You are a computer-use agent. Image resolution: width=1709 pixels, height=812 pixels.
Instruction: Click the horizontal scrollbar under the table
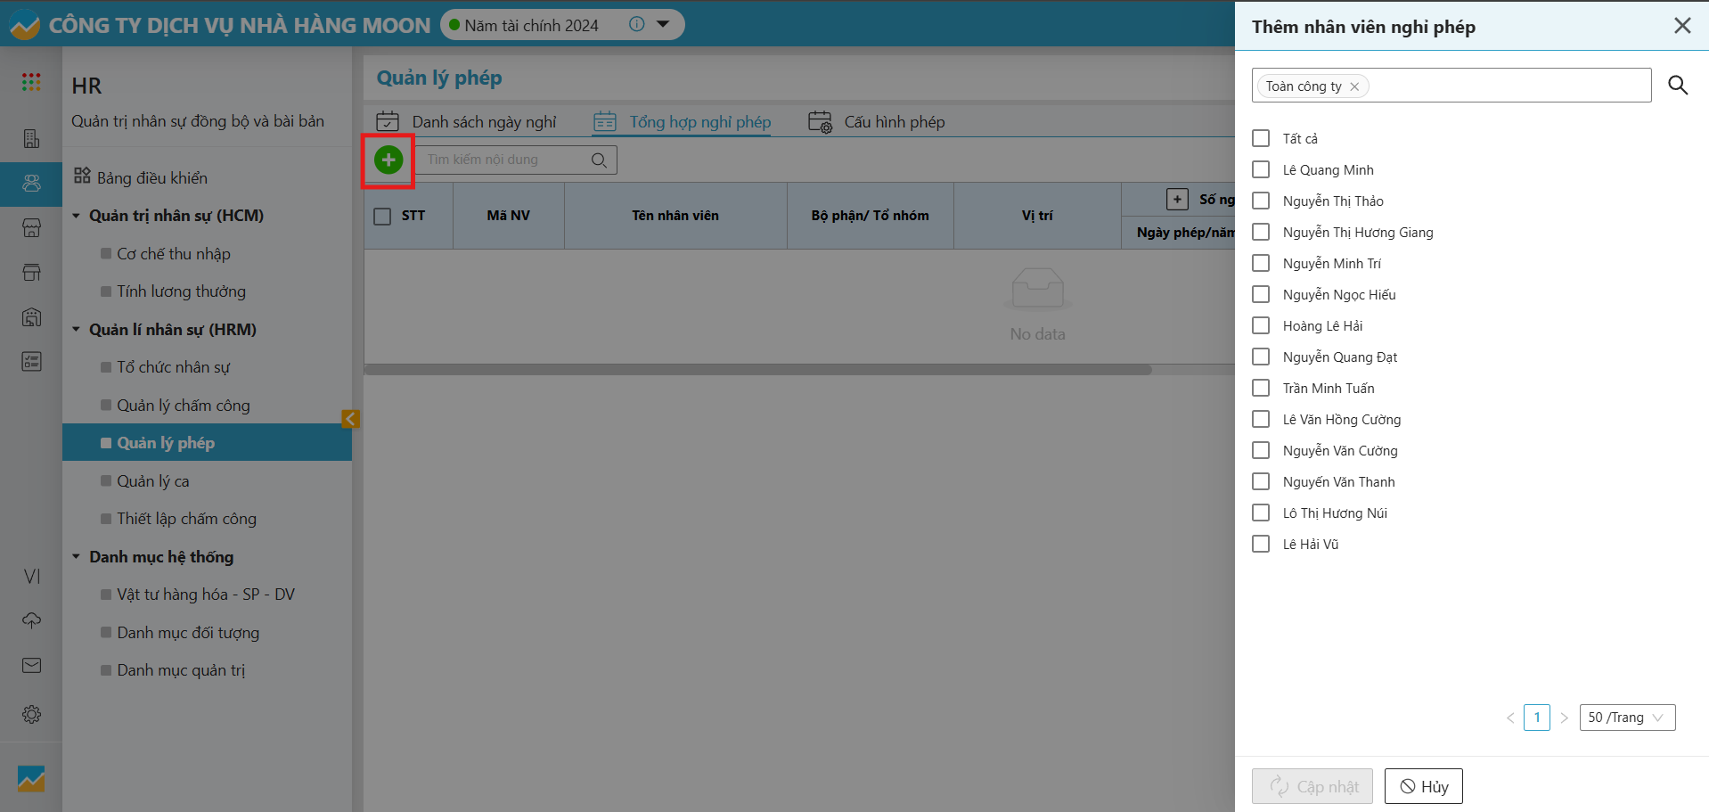point(757,369)
